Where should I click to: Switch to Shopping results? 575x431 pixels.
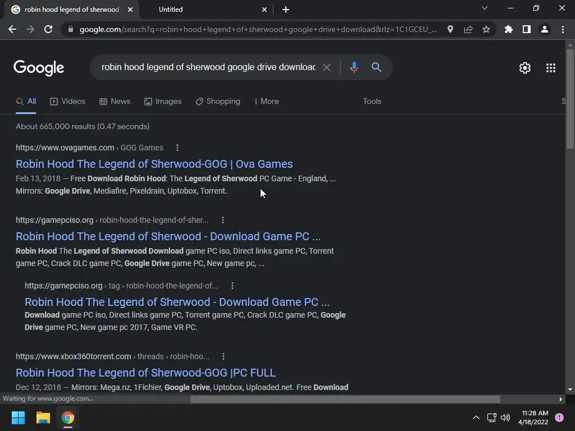[218, 102]
